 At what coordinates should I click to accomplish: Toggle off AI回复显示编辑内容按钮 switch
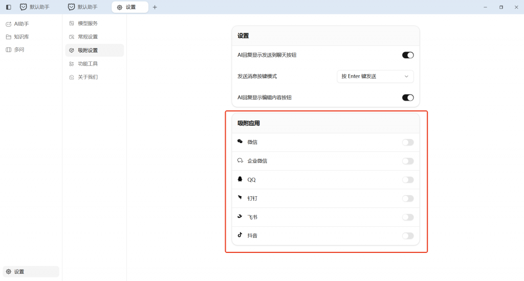pyautogui.click(x=407, y=98)
